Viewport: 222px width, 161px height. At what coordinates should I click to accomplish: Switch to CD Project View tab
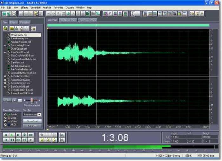[x=88, y=20]
